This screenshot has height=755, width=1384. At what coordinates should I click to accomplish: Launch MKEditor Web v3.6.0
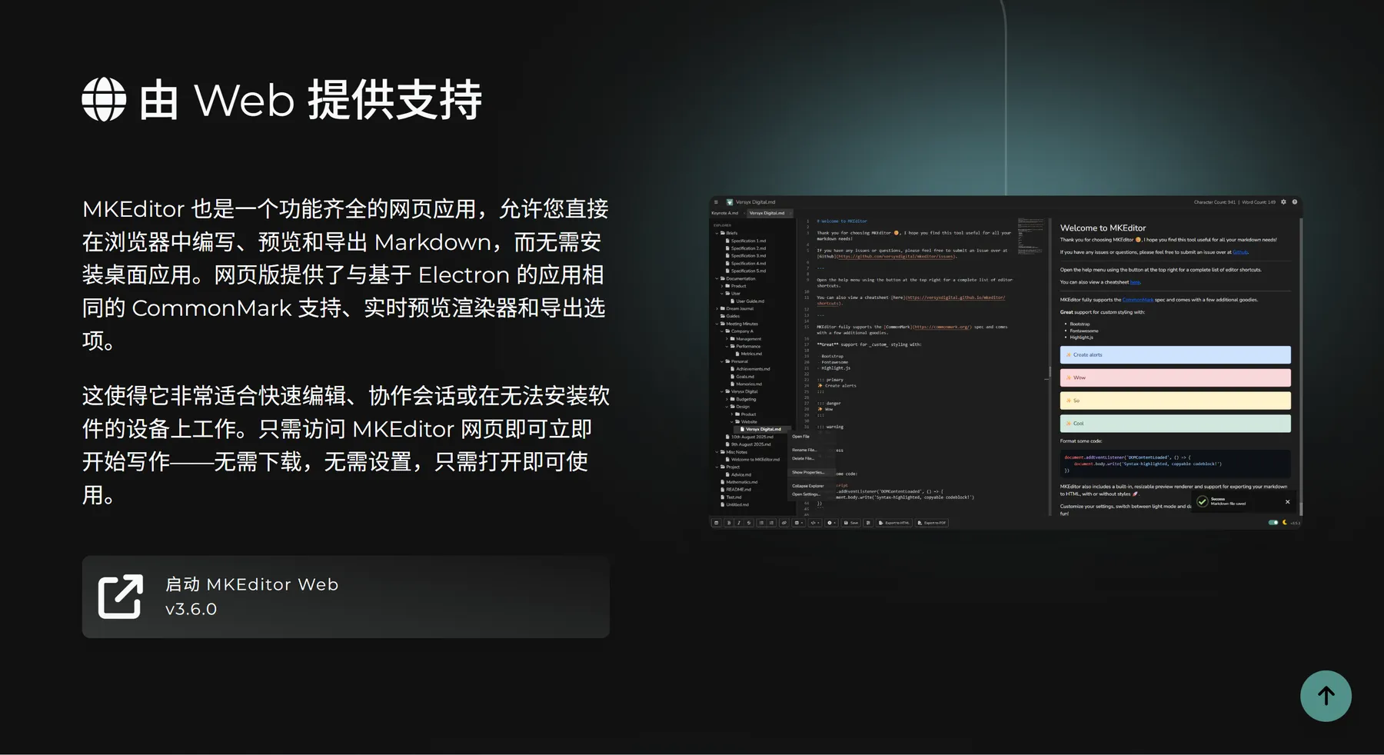point(345,597)
